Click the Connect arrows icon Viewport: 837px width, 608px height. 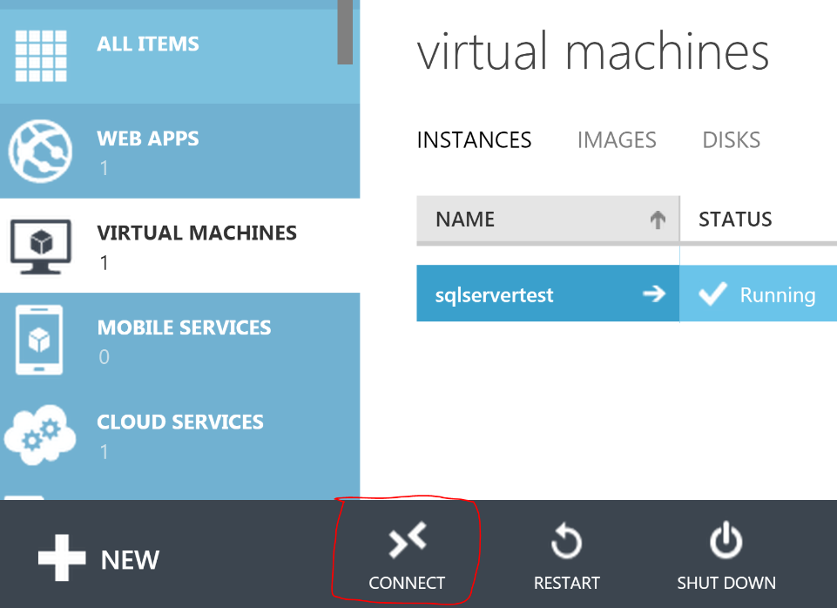[408, 540]
